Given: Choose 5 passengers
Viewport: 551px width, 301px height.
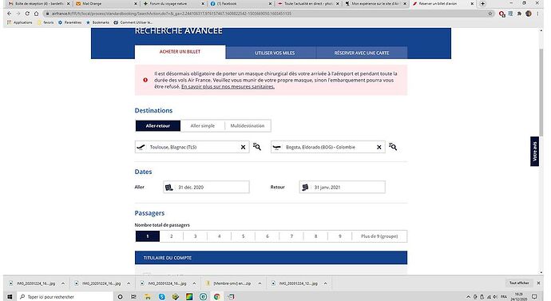Looking at the screenshot, I should click(244, 236).
